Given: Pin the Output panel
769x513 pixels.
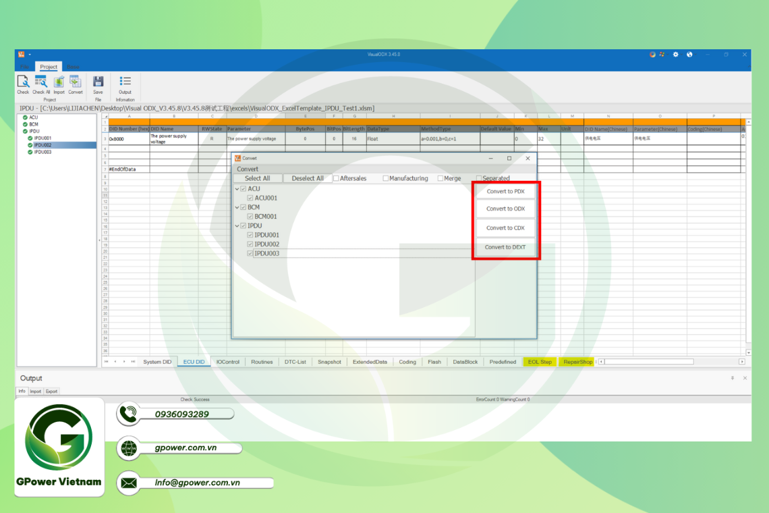Looking at the screenshot, I should point(732,378).
